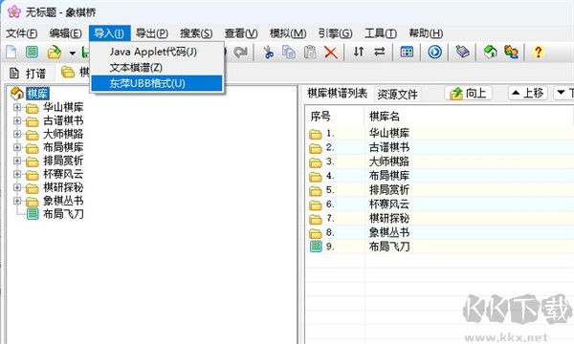Open the 搜索(S) menu

tap(196, 33)
